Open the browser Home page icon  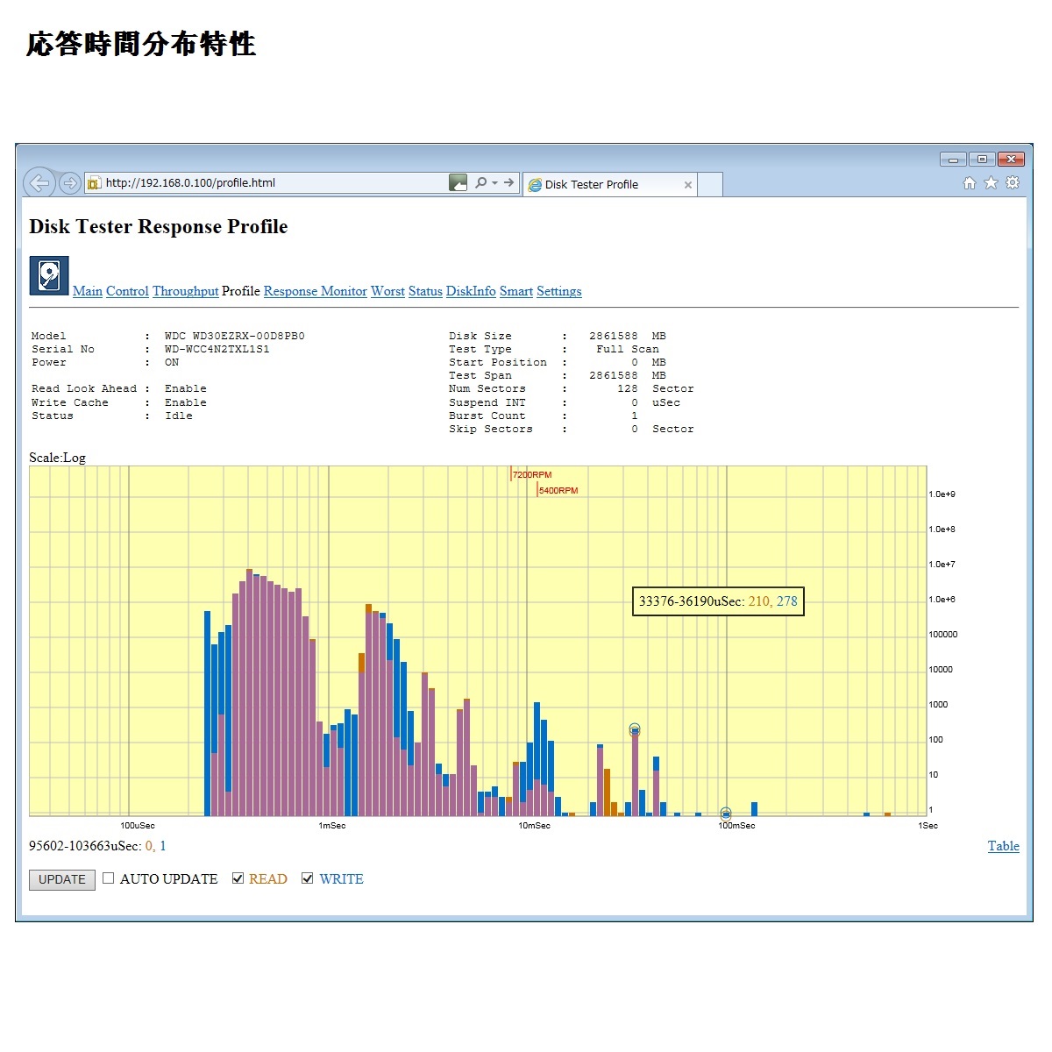[x=969, y=183]
